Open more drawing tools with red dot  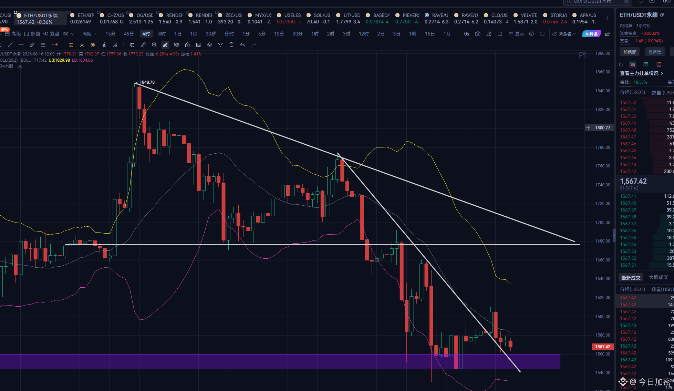coord(55,45)
